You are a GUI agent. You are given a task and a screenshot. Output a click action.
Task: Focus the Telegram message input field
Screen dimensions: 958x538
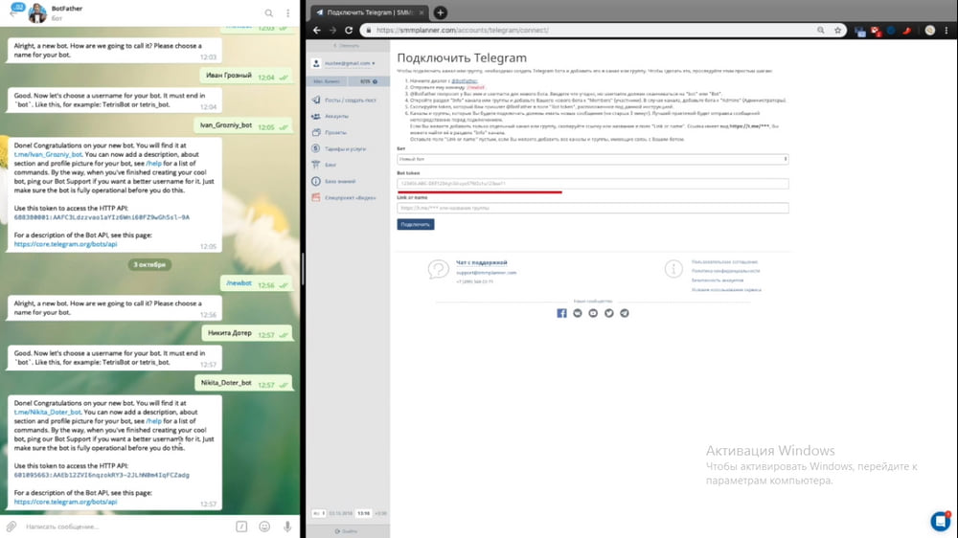point(125,526)
